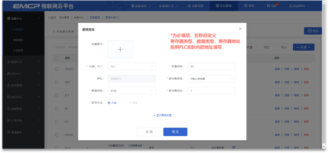
Task: Click the 设备地图 person icon
Action: coord(189,6)
